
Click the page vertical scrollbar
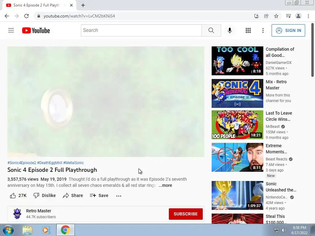point(313,50)
